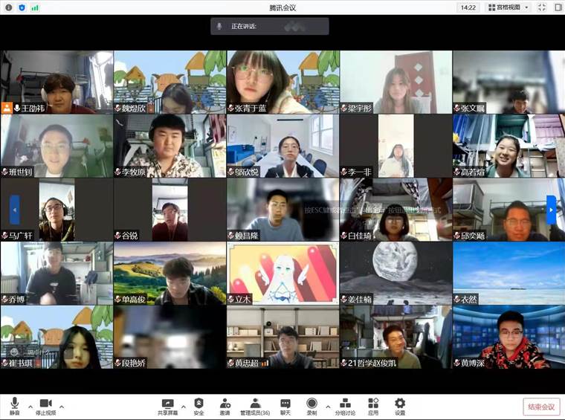Open Breakout Rooms (分组讨论)
This screenshot has width=565, height=420.
(x=344, y=406)
